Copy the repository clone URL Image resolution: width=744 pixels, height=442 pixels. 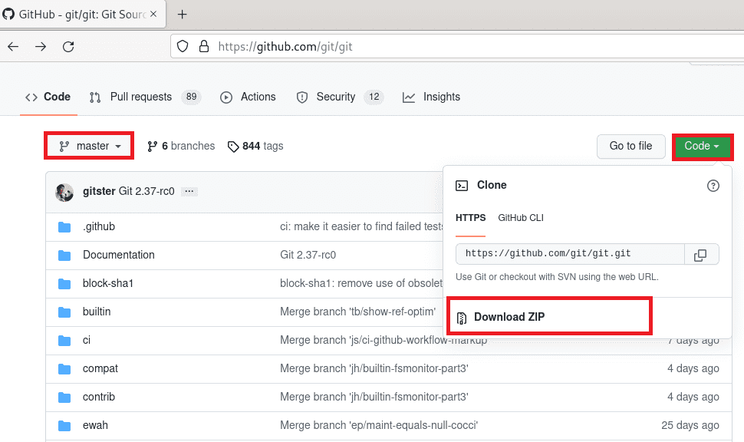coord(702,254)
